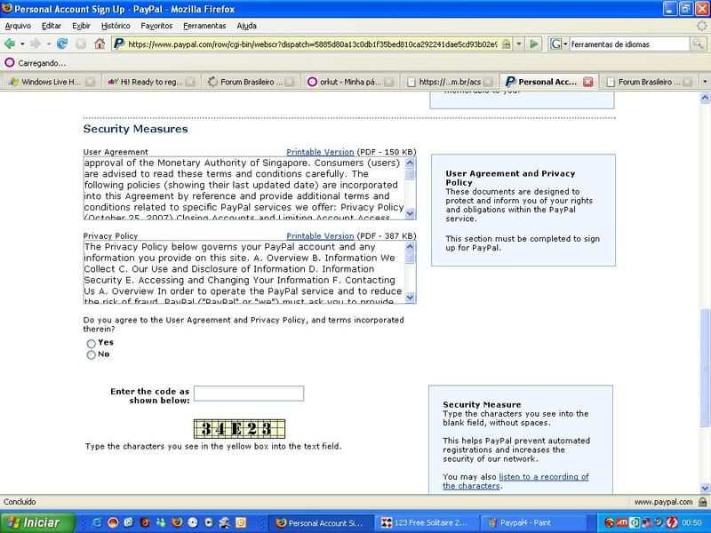Click the red slashed-circle tray icon
The width and height of the screenshot is (711, 533).
(x=672, y=522)
